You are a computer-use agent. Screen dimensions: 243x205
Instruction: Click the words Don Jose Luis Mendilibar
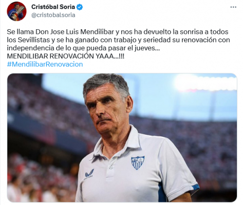[75, 32]
